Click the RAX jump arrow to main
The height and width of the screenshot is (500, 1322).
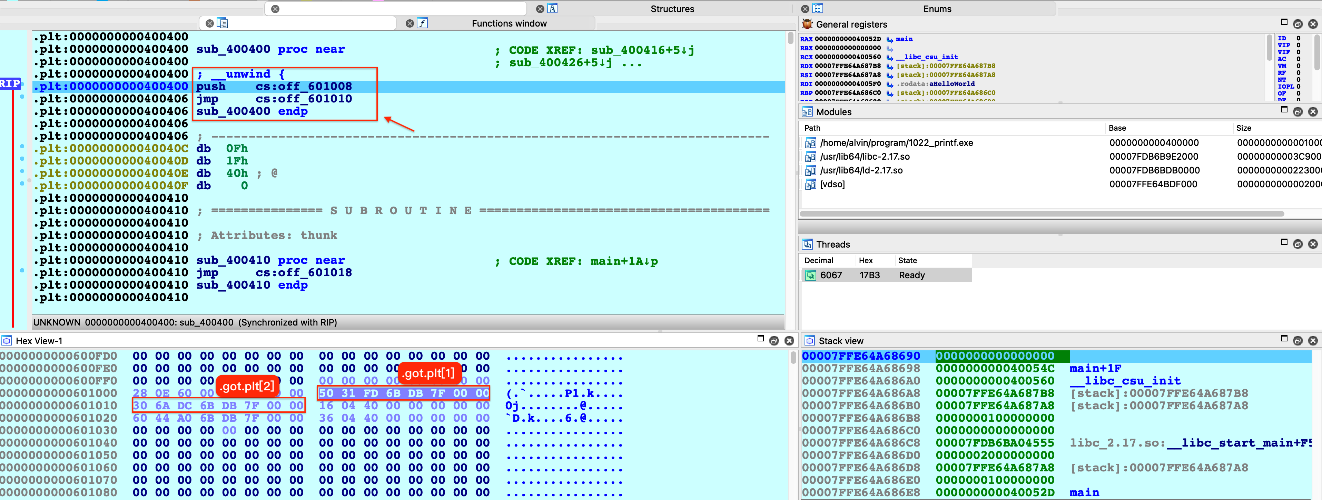click(890, 40)
